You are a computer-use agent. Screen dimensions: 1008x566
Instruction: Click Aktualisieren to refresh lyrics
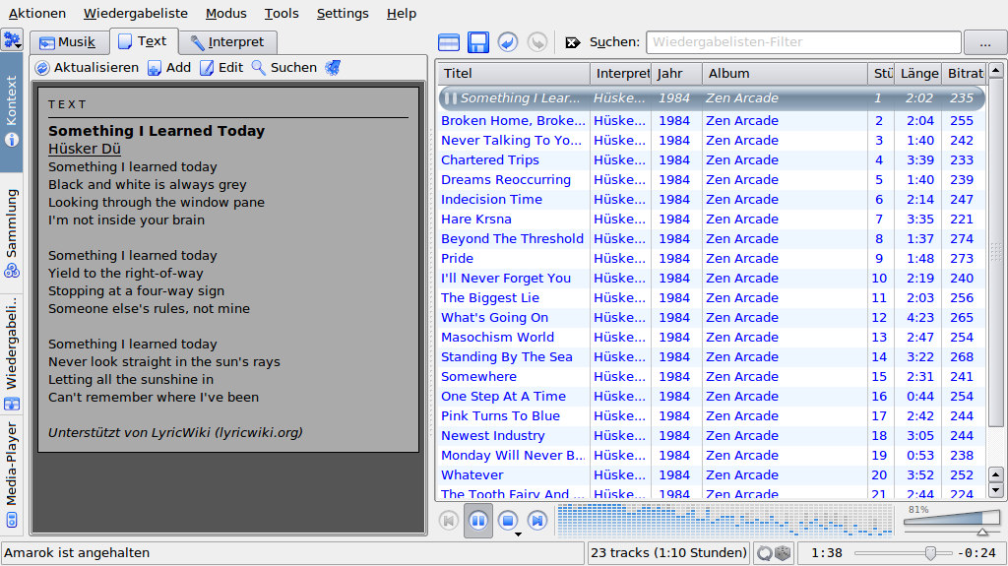click(87, 68)
